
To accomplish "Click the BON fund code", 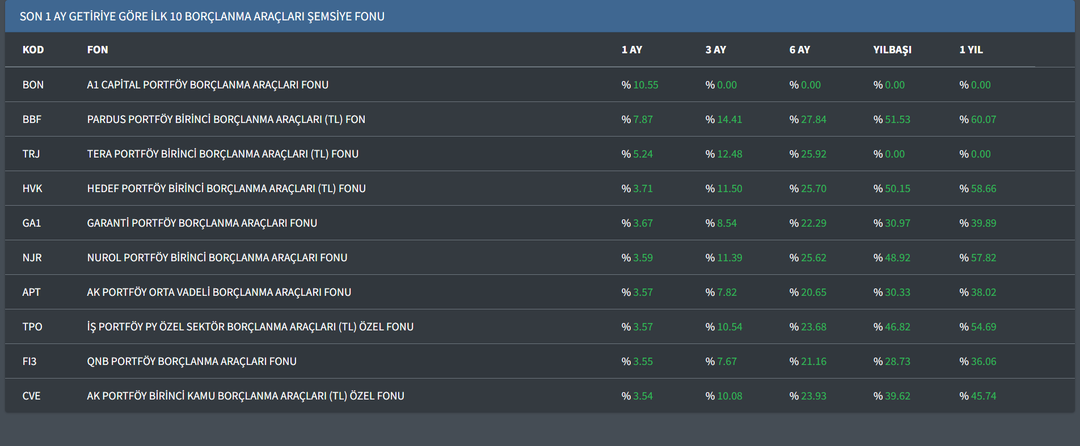I will point(33,85).
